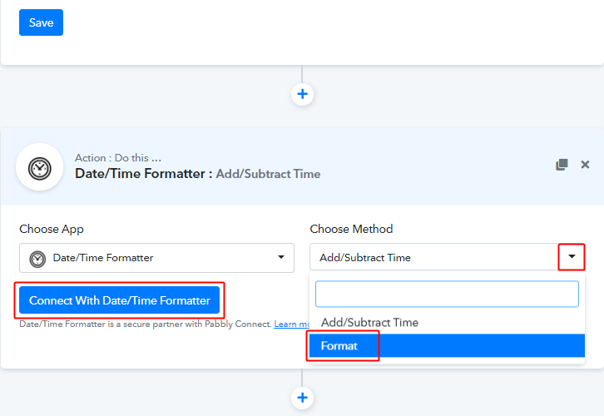Open the Learn more link

point(291,324)
